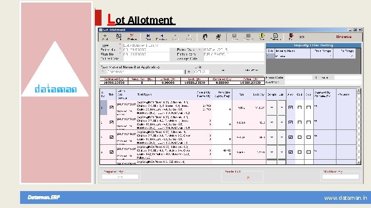Click grid scrollbar down arrow
Screen dimensions: 371x208
(x=359, y=162)
